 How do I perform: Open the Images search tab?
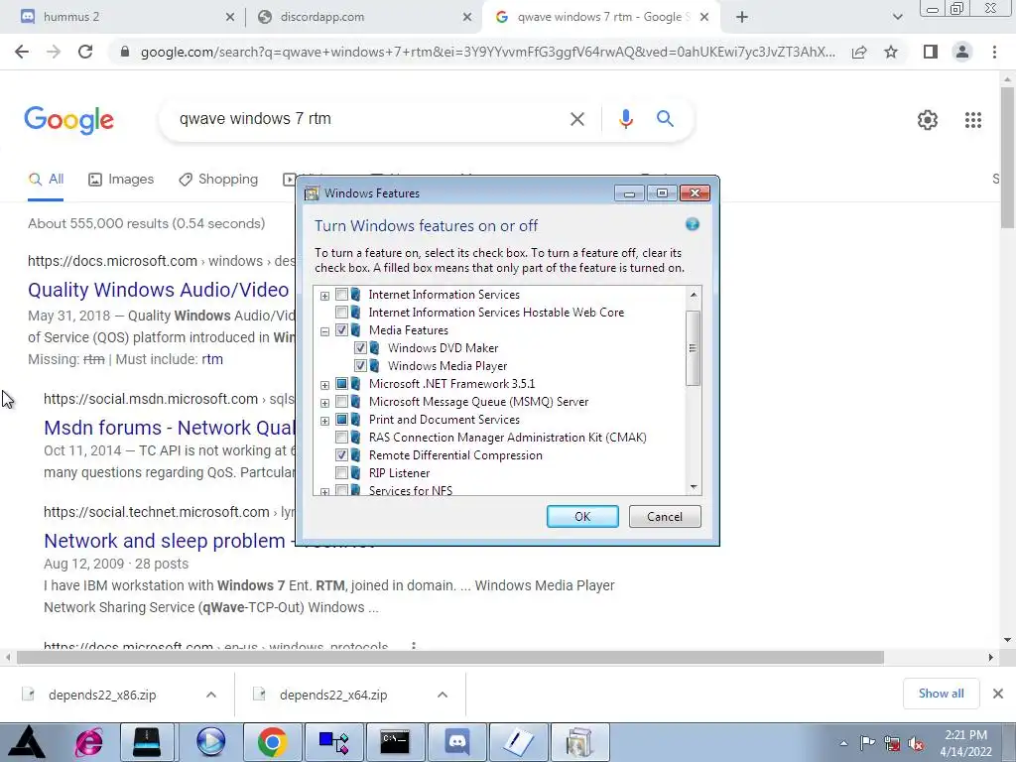pos(121,180)
